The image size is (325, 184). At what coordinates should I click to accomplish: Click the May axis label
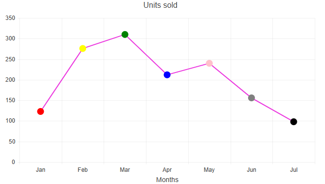(x=209, y=170)
